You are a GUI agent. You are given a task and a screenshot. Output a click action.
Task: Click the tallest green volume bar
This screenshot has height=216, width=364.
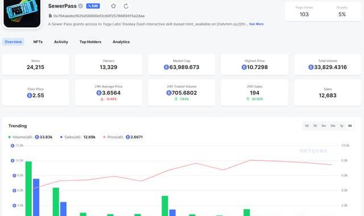tap(28, 189)
